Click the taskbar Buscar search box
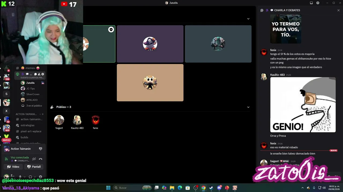Viewport: 343px width, 192px height. 133,188
